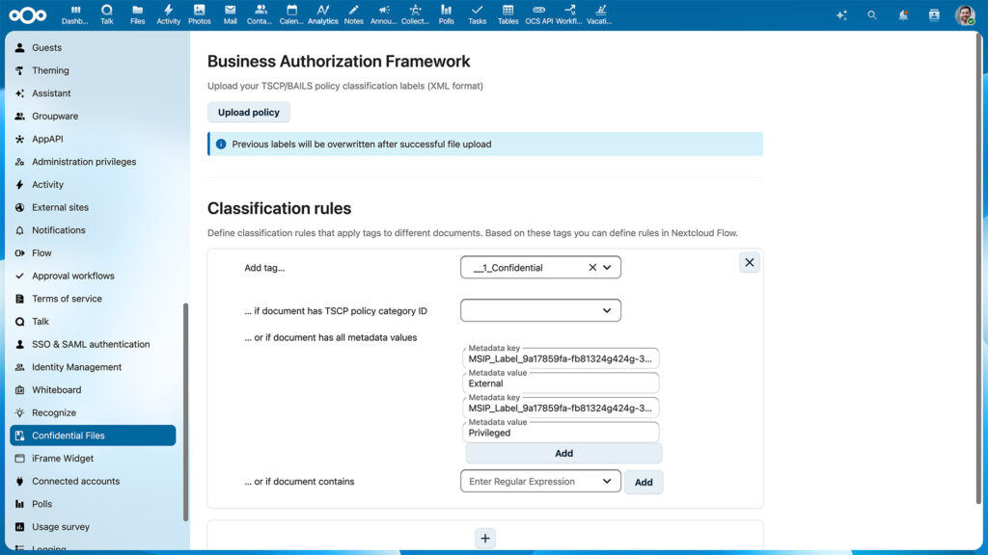The height and width of the screenshot is (555, 988).
Task: Open the Analytics app icon
Action: tap(323, 14)
